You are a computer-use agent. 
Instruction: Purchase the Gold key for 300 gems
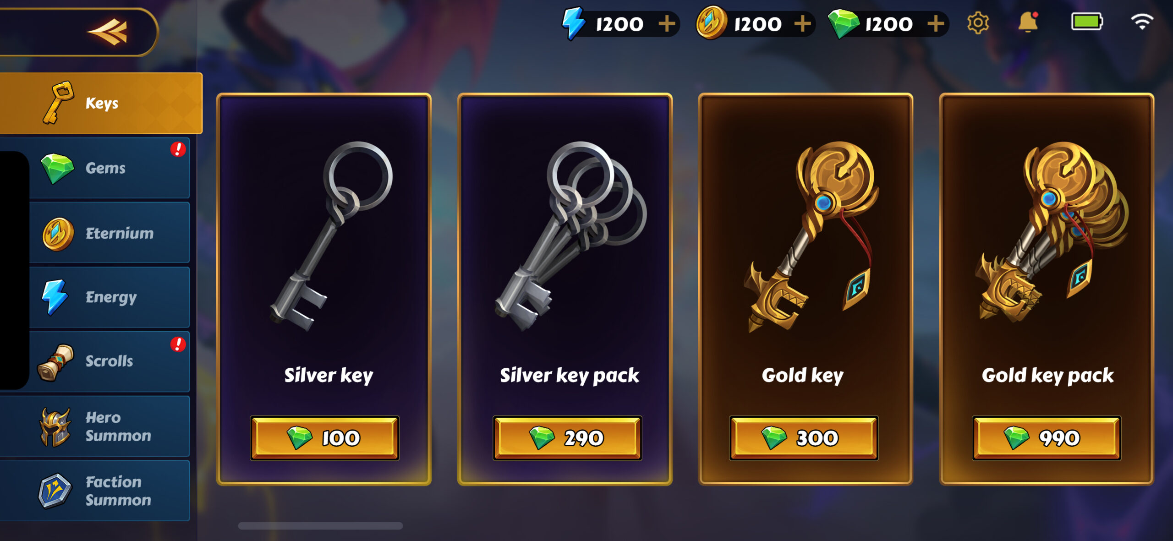coord(804,438)
